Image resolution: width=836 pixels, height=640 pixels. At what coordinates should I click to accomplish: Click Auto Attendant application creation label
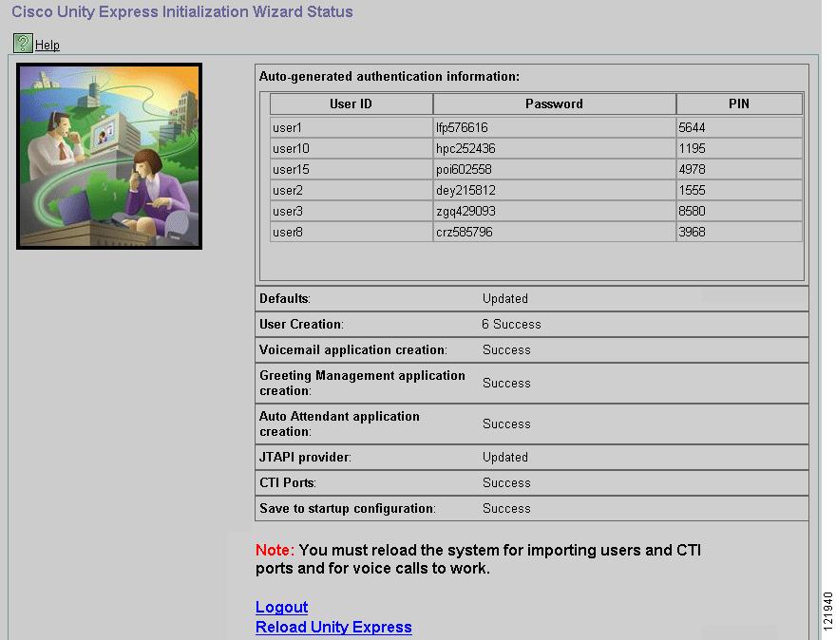tap(339, 424)
